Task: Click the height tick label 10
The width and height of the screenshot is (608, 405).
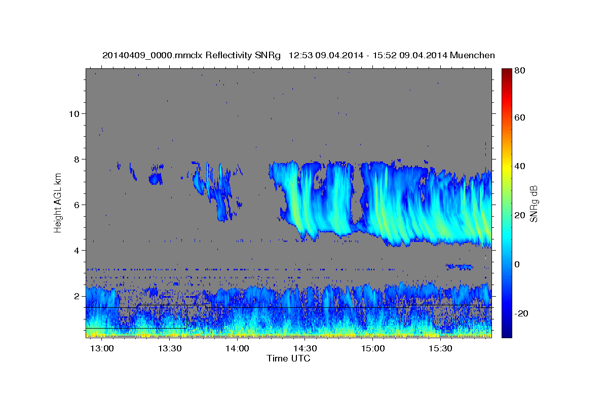Action: tap(74, 113)
